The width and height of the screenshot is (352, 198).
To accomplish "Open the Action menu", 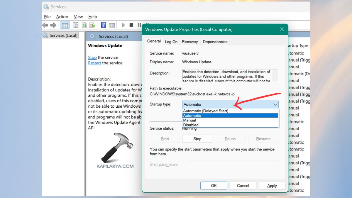I will click(62, 17).
